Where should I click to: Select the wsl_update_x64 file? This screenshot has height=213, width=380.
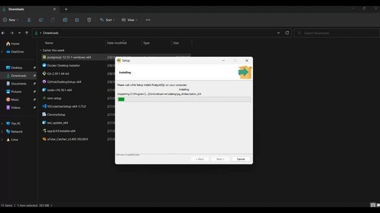click(58, 123)
